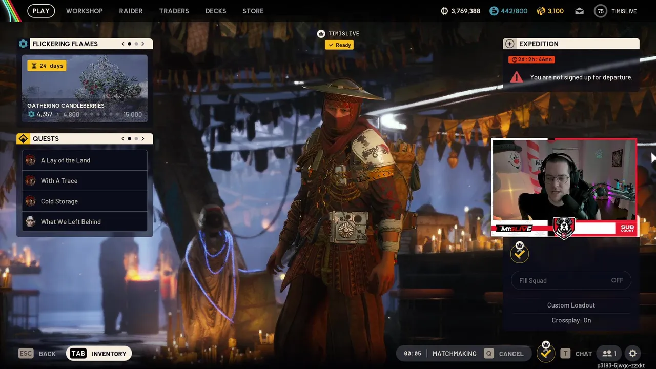Viewport: 656px width, 369px height.
Task: Go to next Flickering Flames page arrow
Action: coord(143,44)
